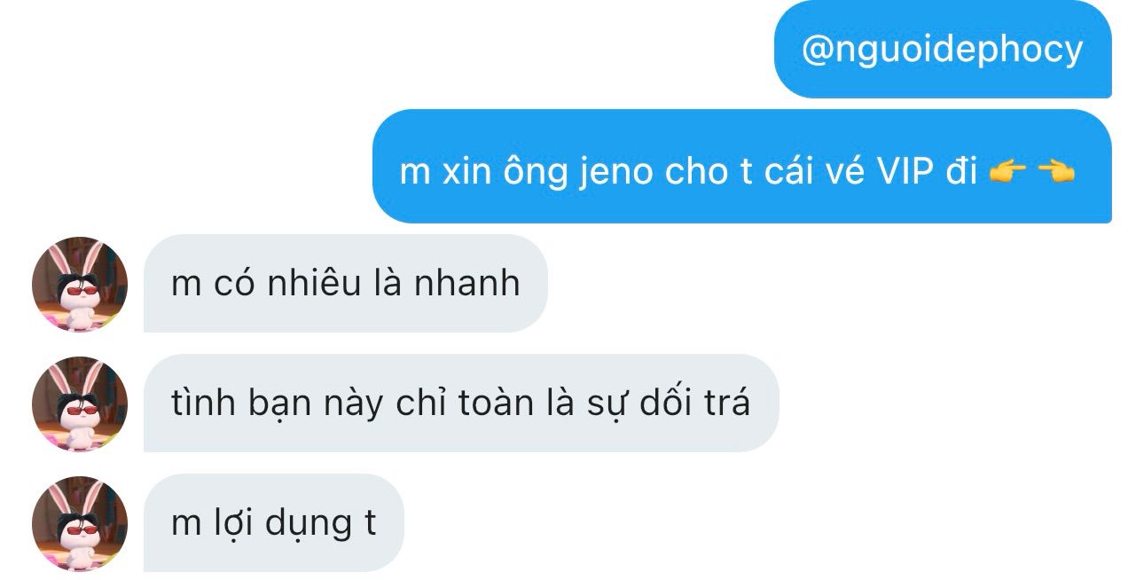Select the blue message asking for VIP ticket
Image resolution: width=1144 pixels, height=580 pixels.
point(741,167)
